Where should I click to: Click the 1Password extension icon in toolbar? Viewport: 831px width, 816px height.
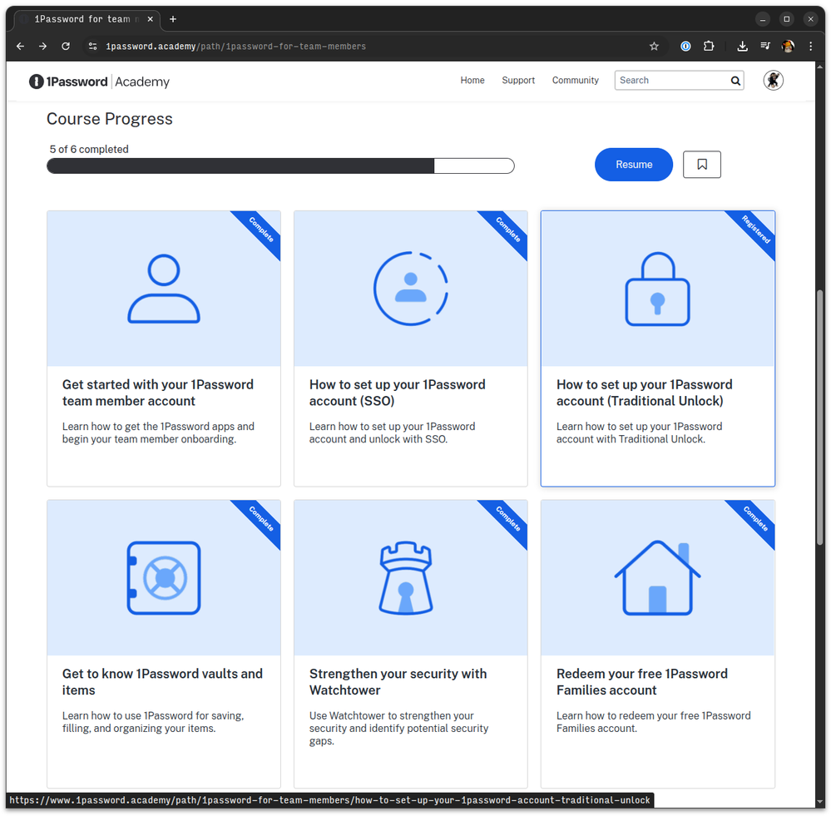pos(685,47)
